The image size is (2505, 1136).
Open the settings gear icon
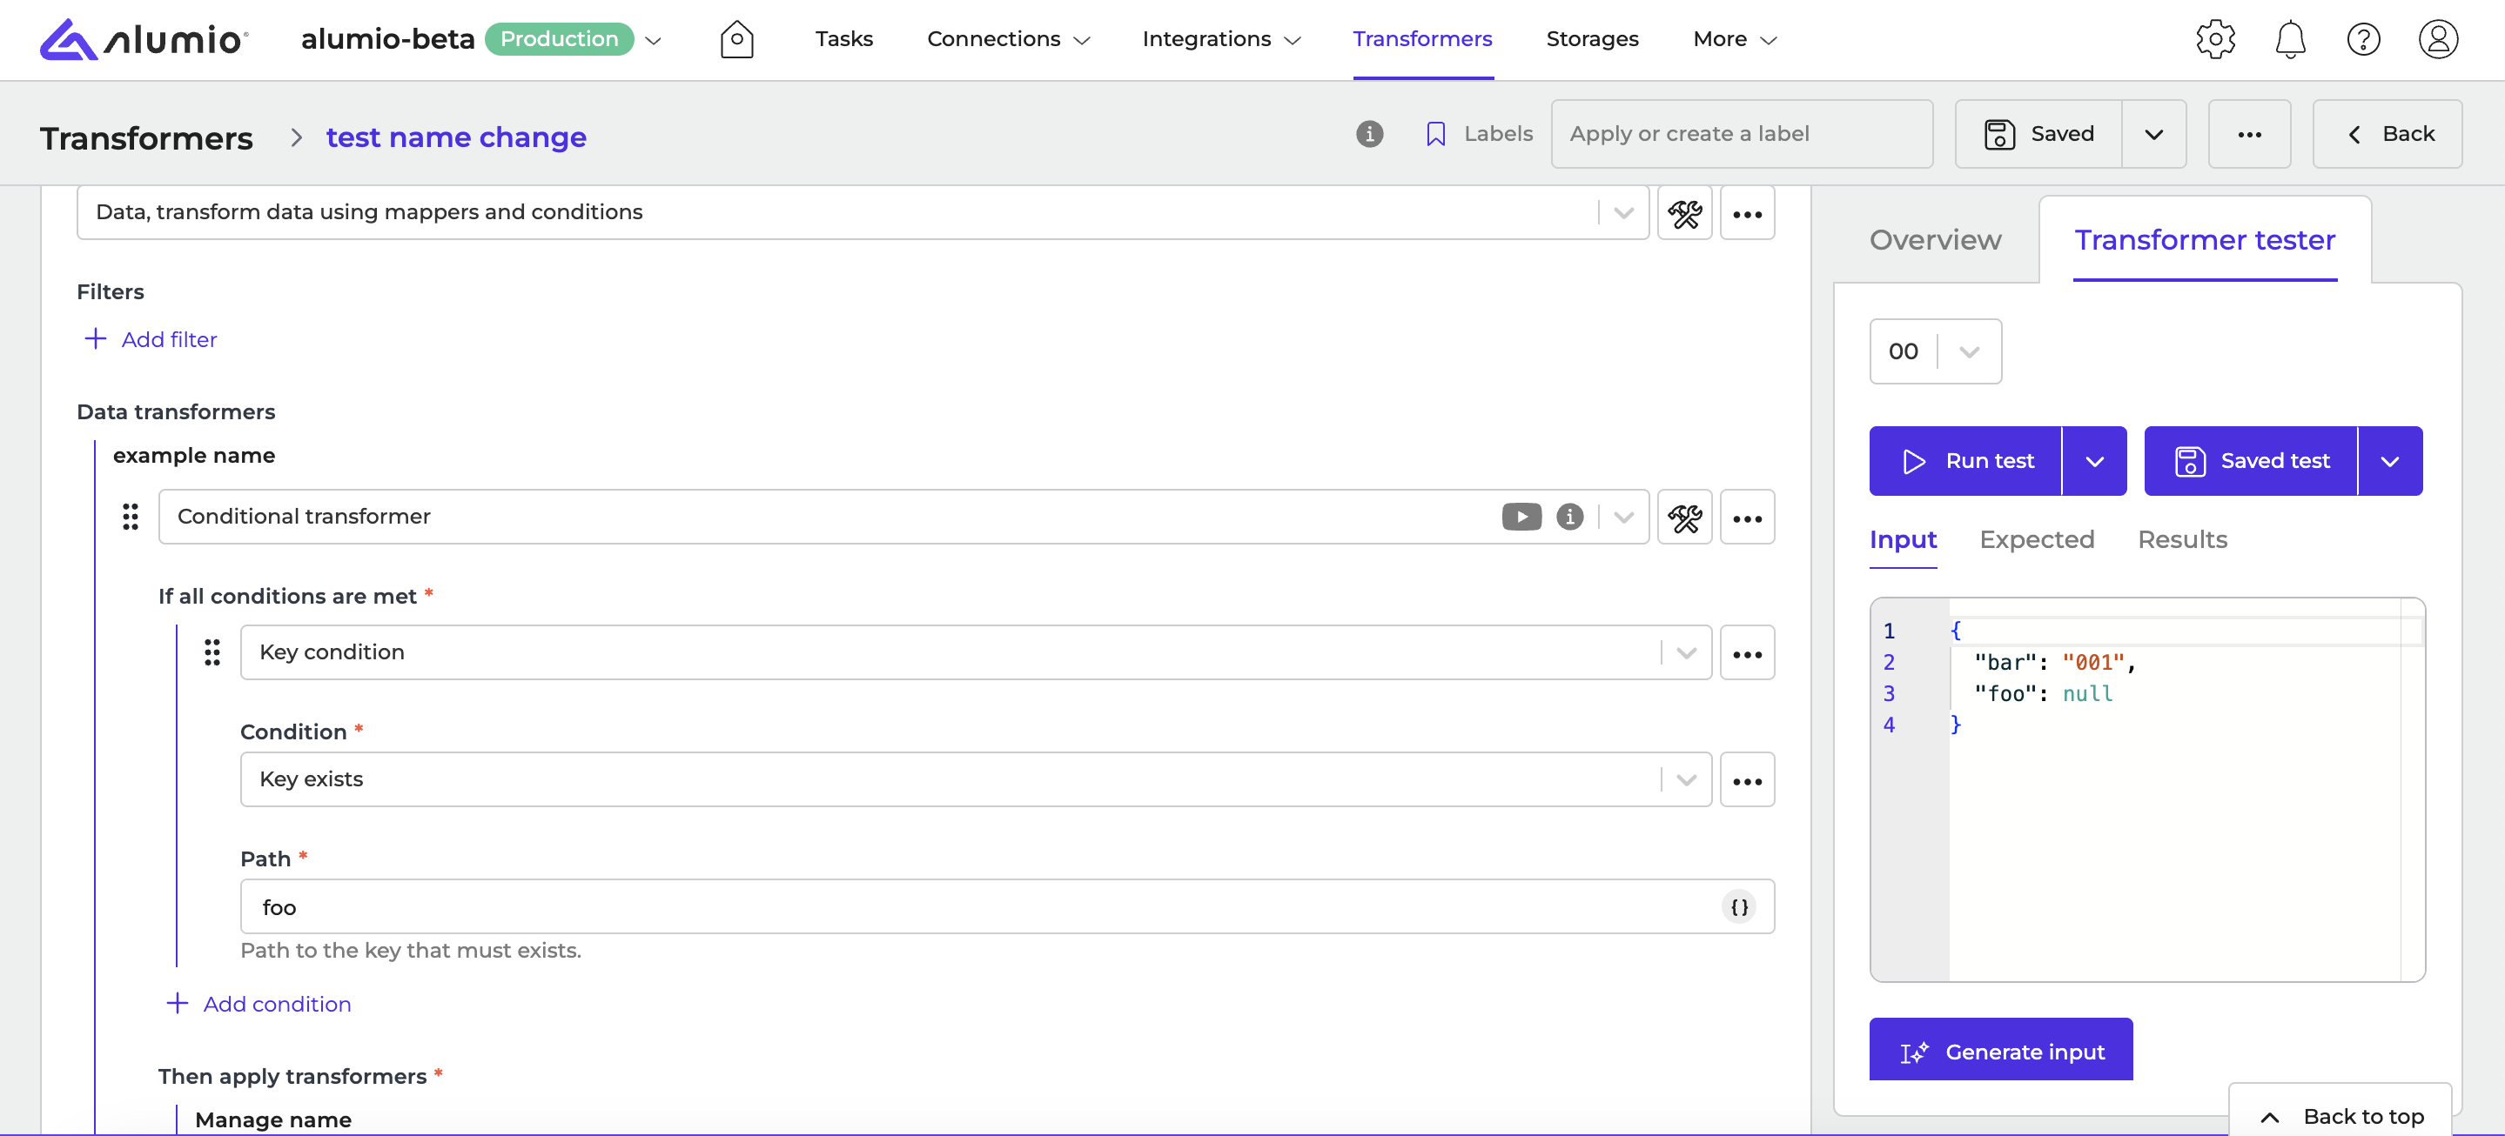(2215, 40)
